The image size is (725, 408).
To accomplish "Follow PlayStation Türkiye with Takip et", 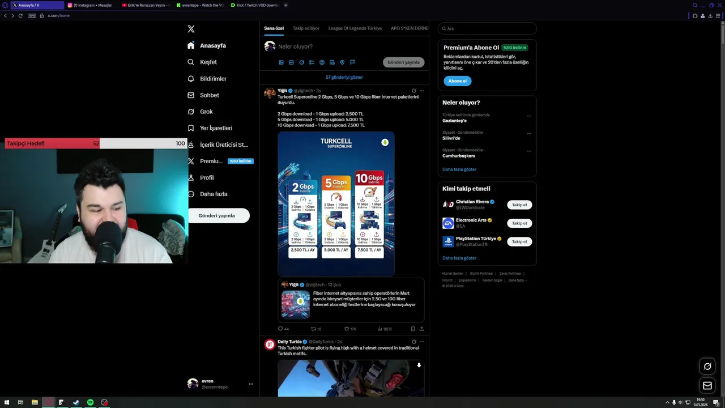I will tap(519, 241).
